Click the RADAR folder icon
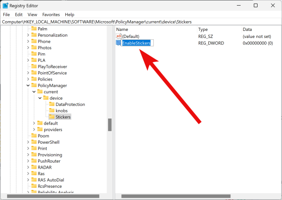The height and width of the screenshot is (200, 282). [x=33, y=167]
